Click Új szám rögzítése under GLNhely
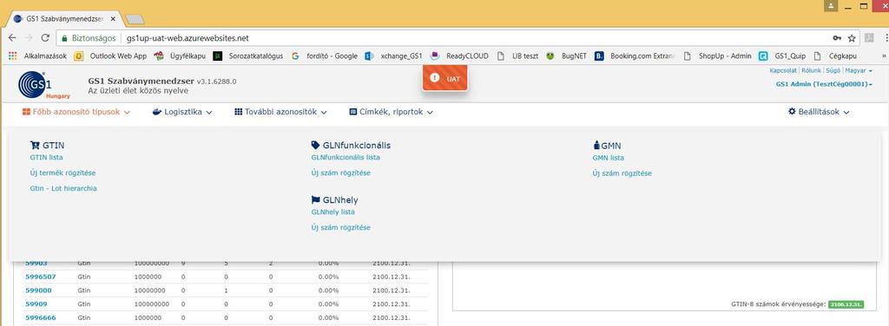 340,227
